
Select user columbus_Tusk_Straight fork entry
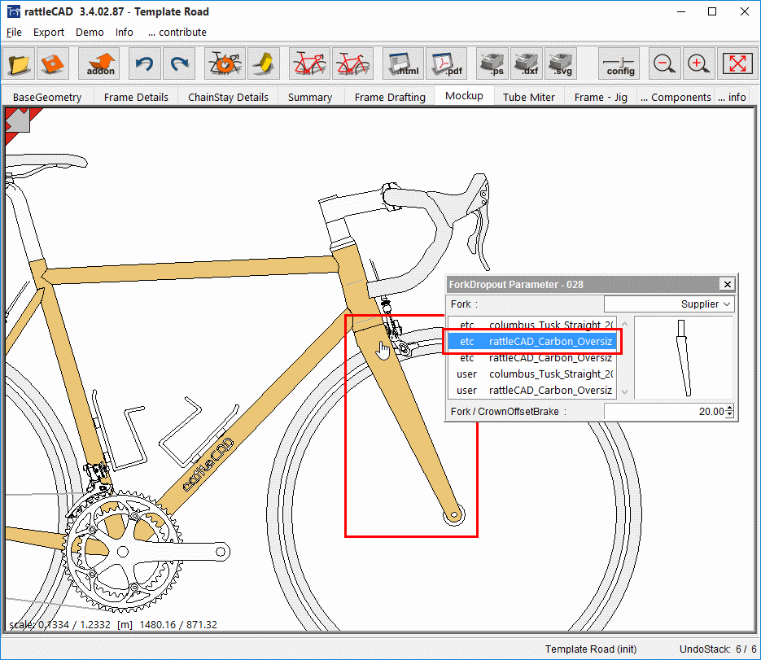click(533, 374)
